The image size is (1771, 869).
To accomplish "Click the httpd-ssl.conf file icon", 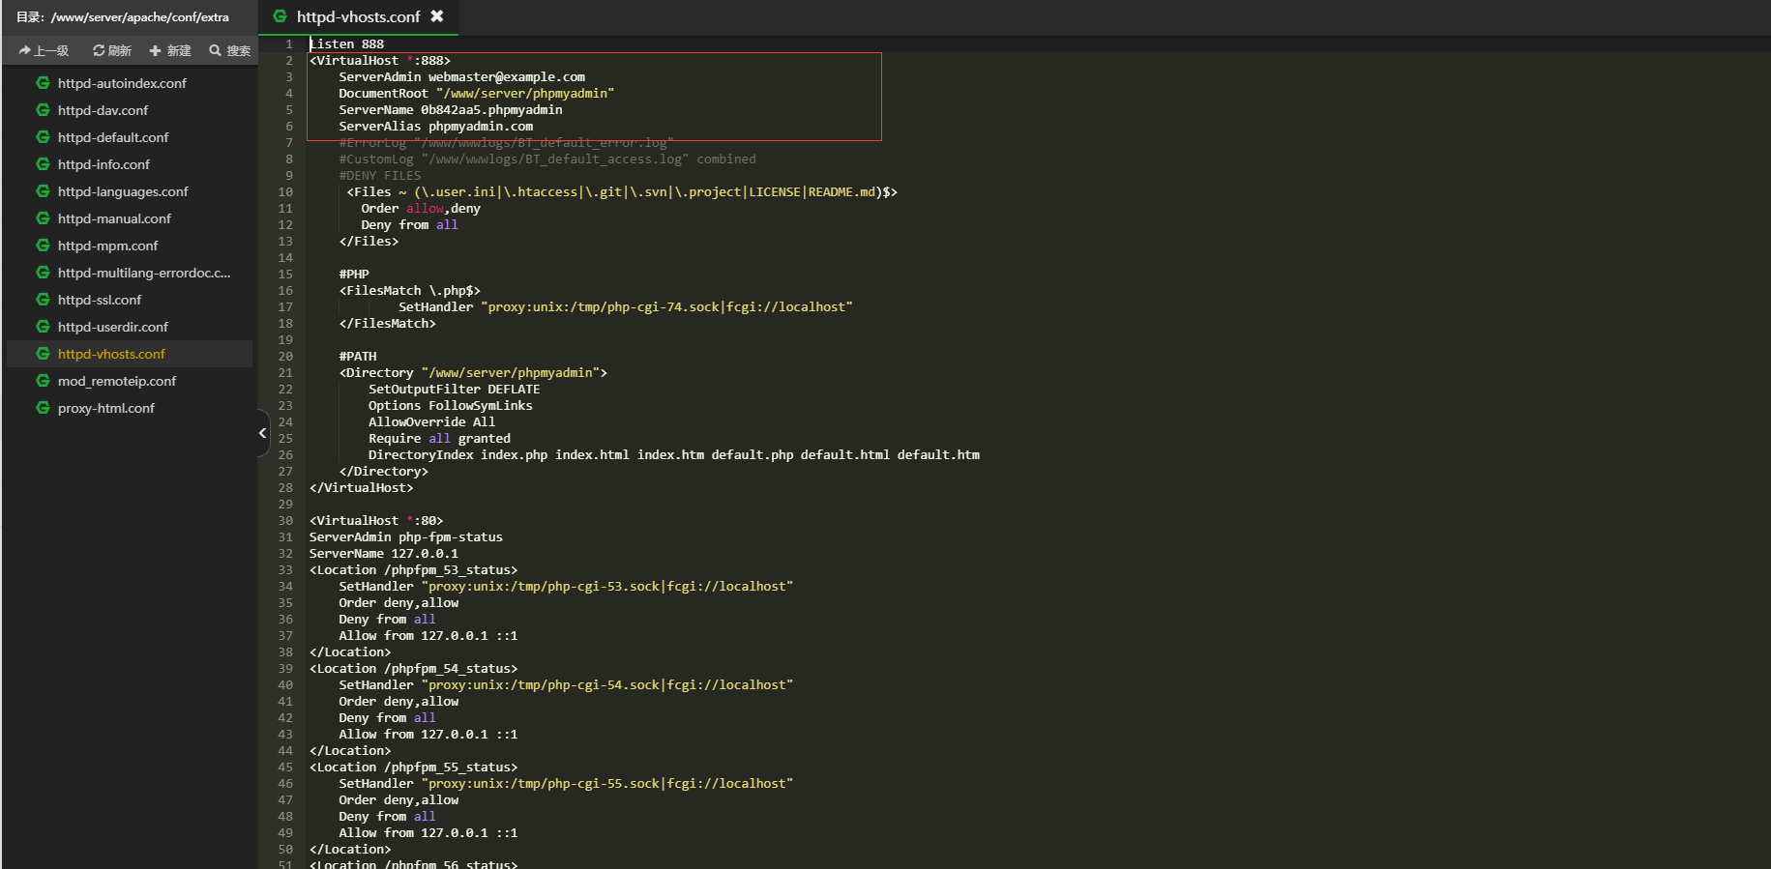I will [x=43, y=300].
